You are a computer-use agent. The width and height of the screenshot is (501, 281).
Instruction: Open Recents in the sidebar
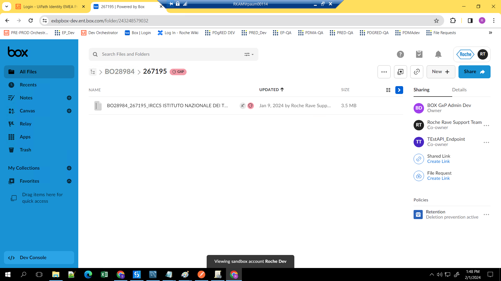28,85
